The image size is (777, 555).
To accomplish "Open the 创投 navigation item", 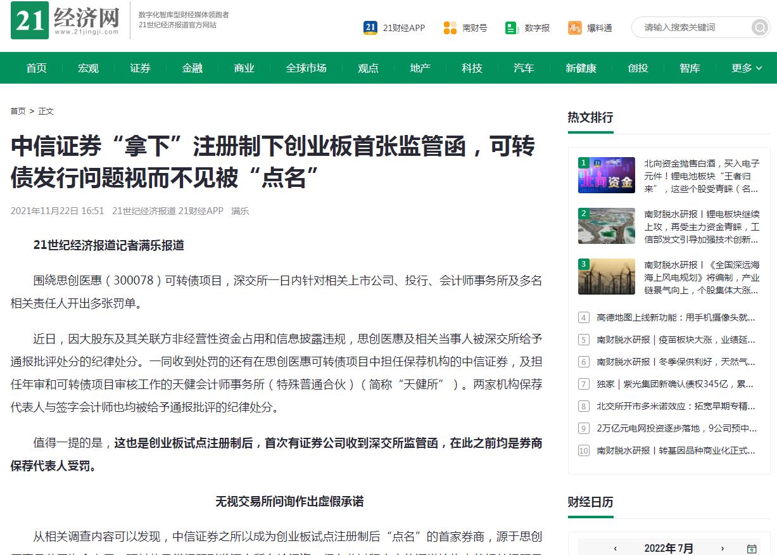I will [x=638, y=68].
